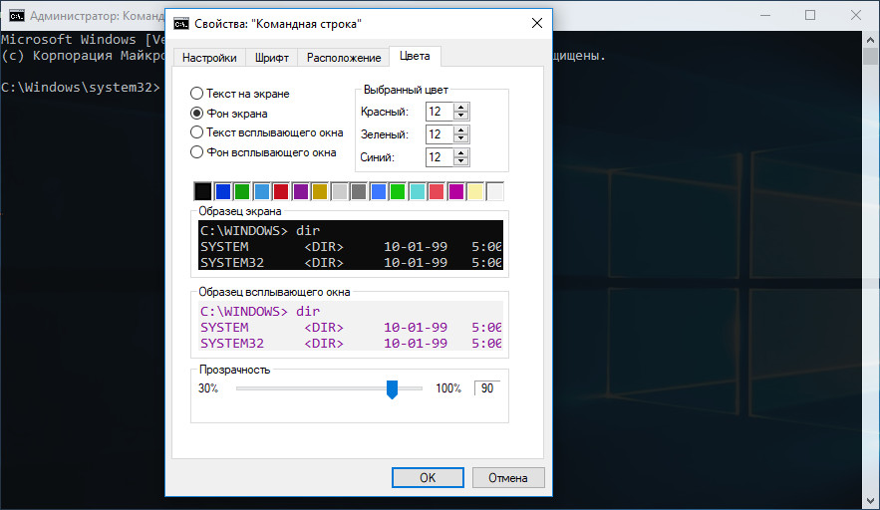
Task: Pick the dark blue color swatch
Action: (223, 191)
